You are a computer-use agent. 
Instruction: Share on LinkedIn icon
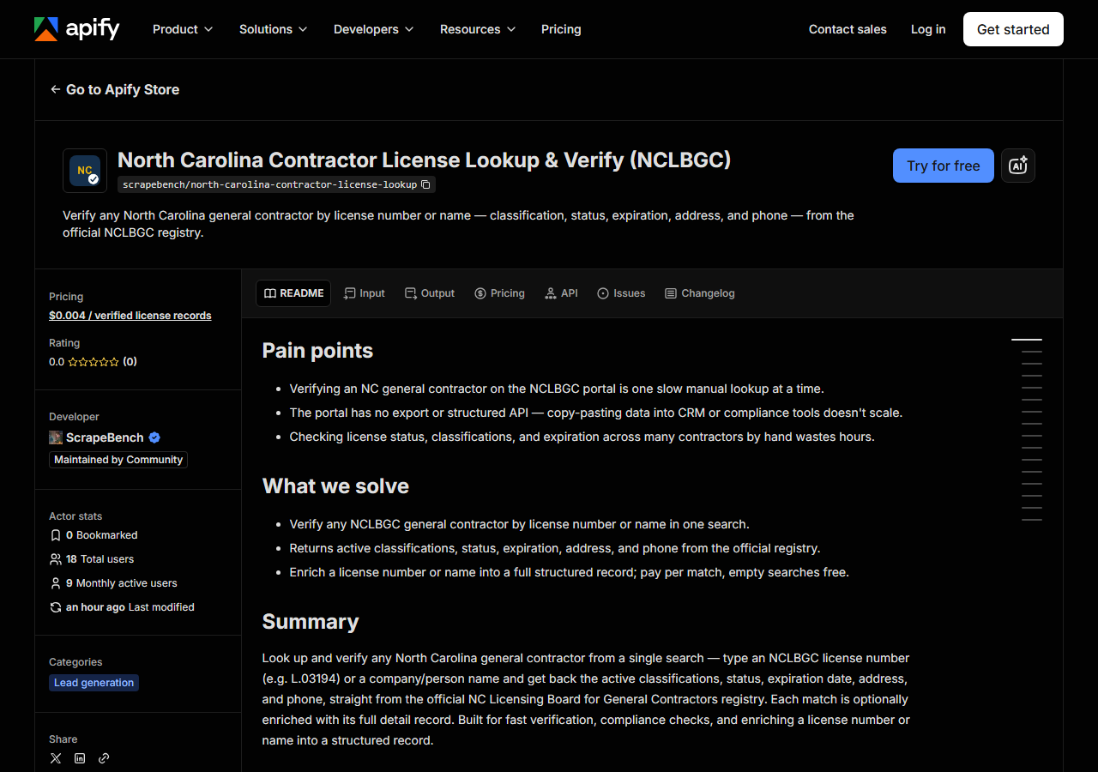[80, 758]
